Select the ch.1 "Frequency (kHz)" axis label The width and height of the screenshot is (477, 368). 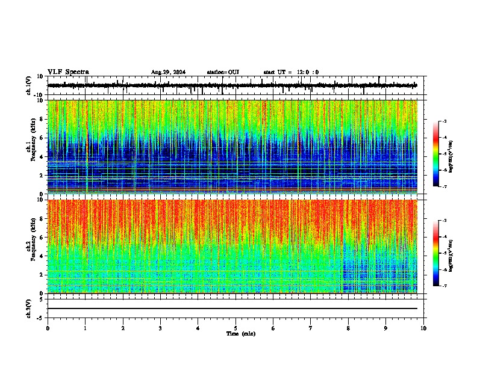click(34, 140)
